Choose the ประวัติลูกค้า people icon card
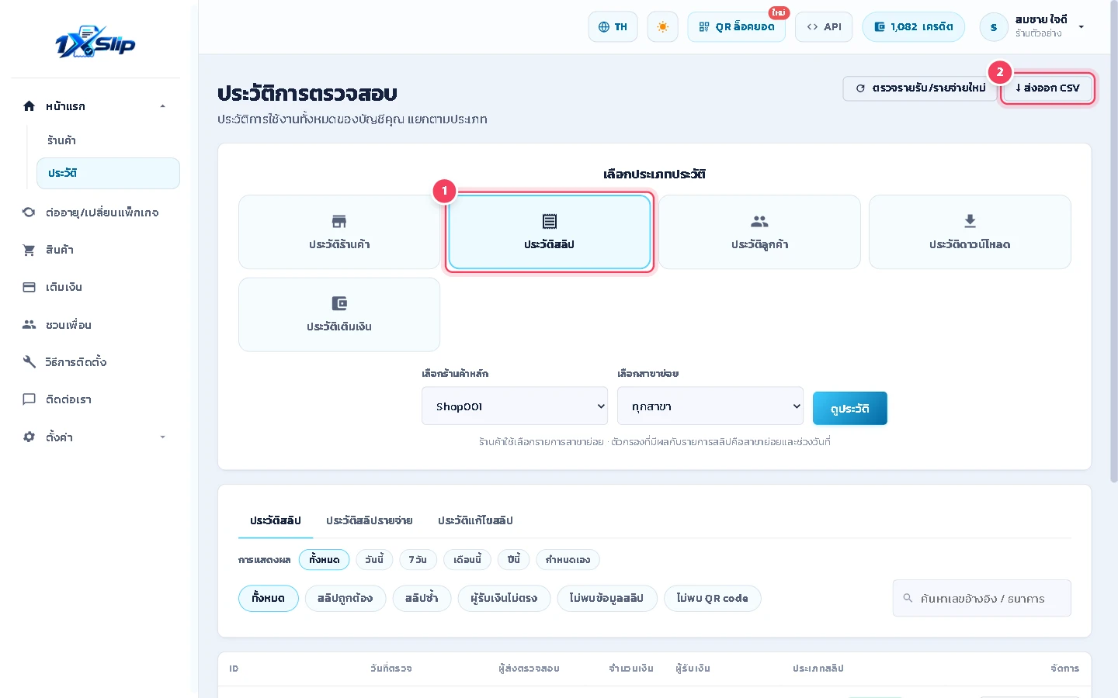1118x698 pixels. click(759, 232)
